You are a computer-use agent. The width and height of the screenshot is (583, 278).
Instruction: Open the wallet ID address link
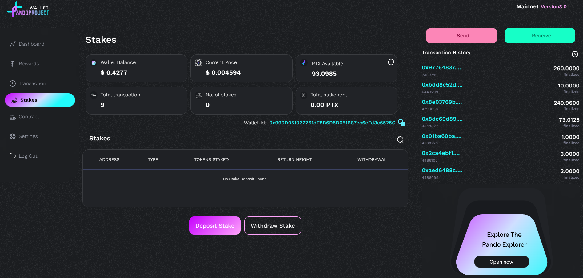(332, 123)
